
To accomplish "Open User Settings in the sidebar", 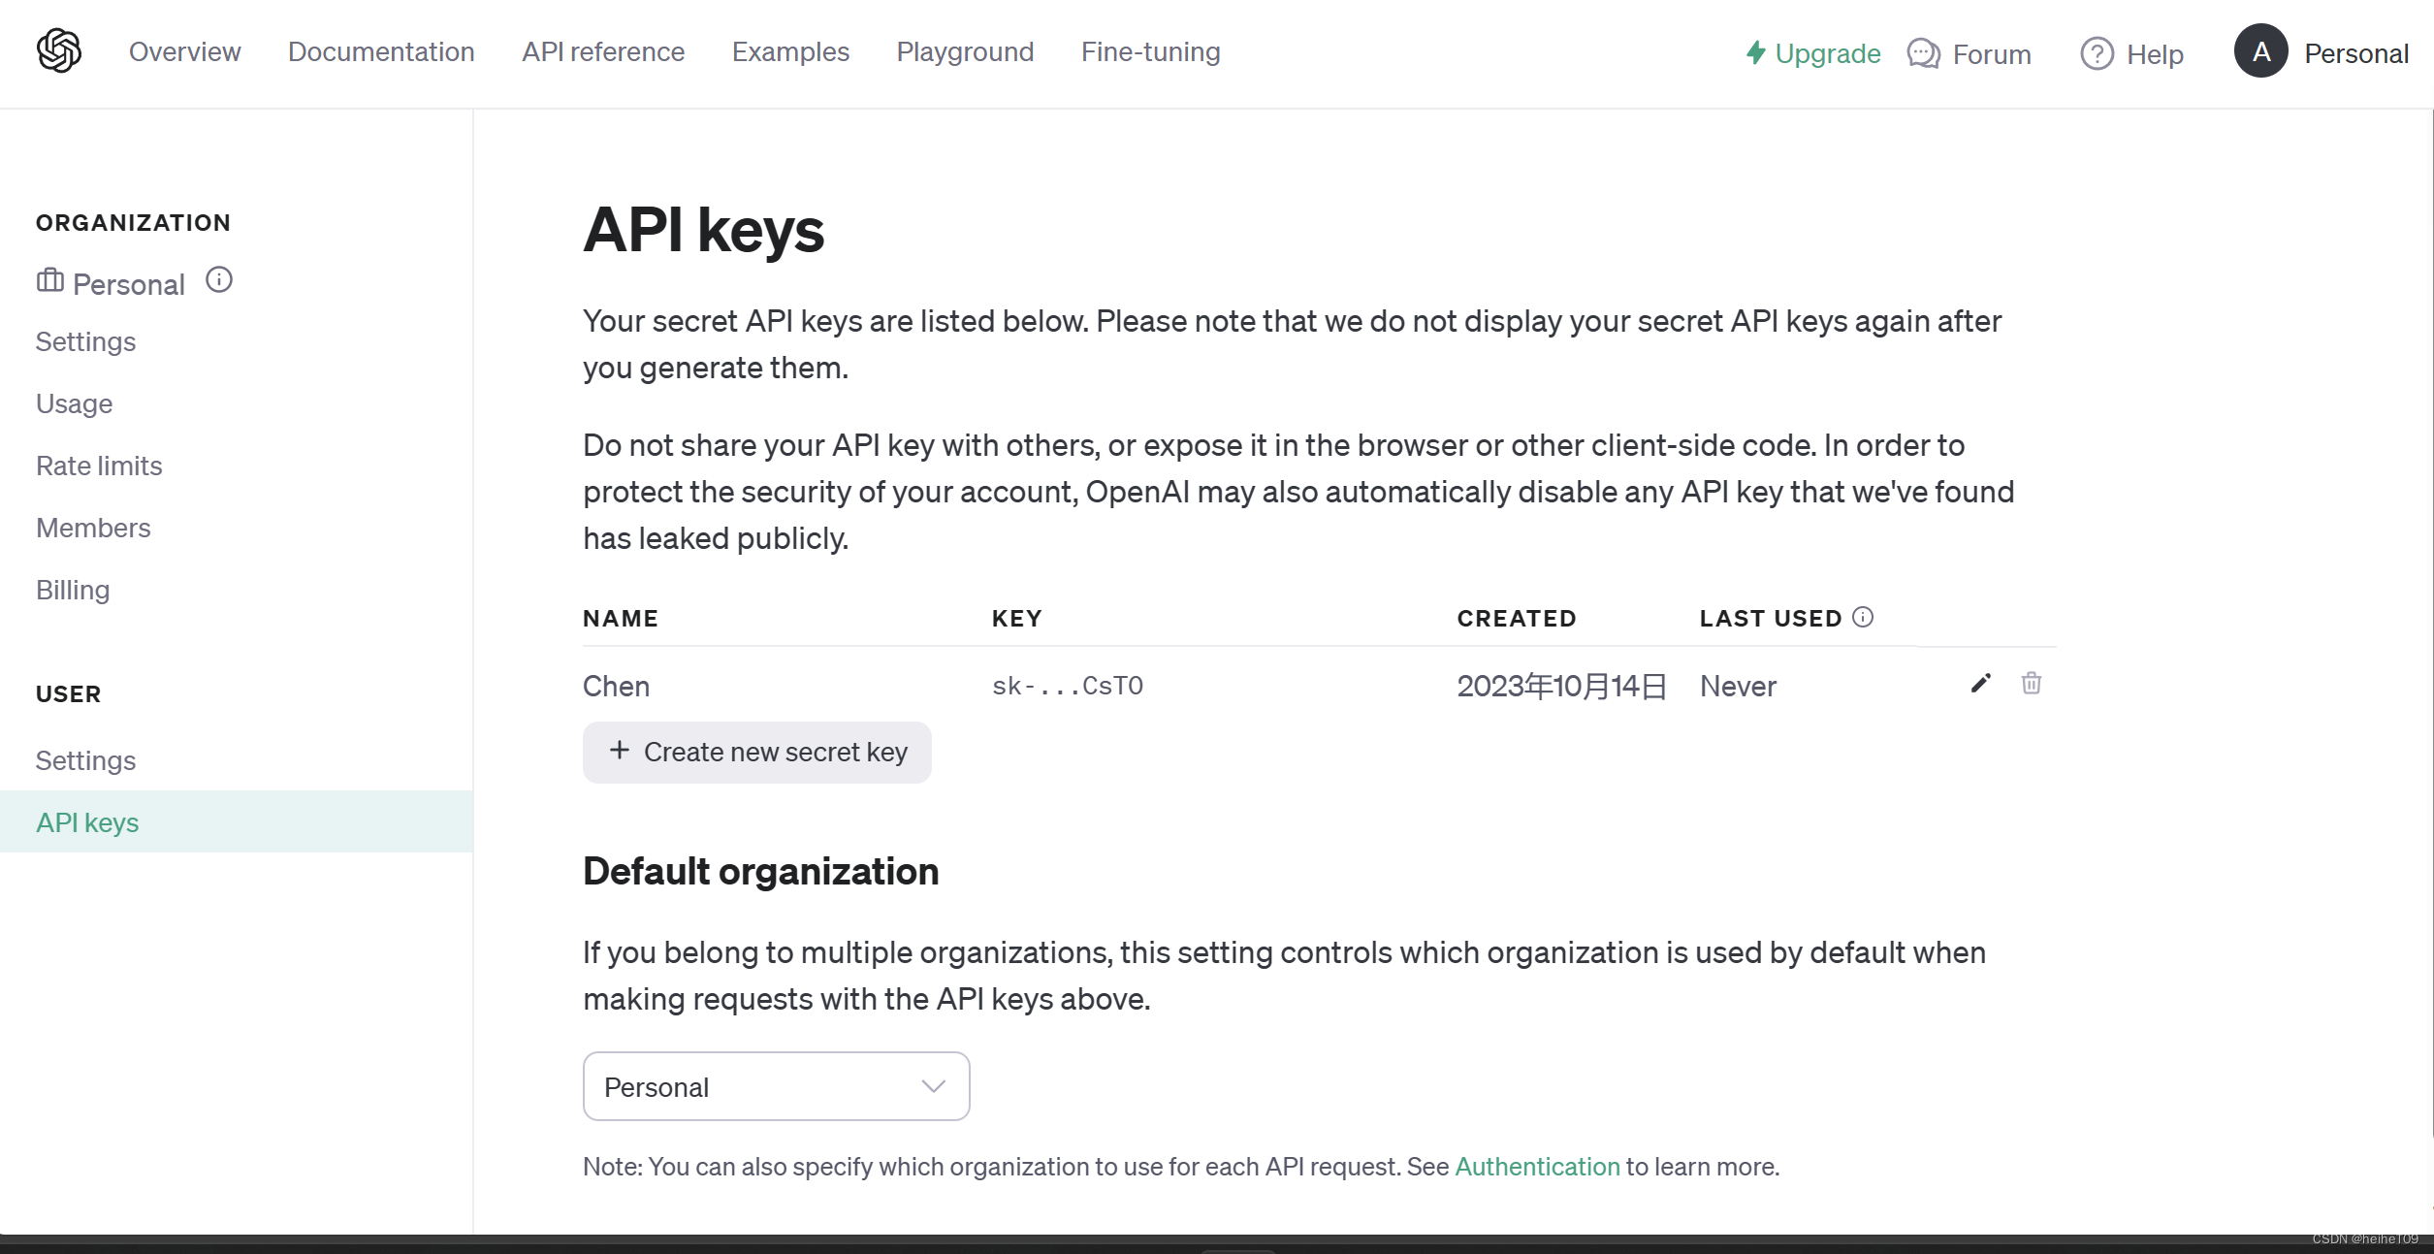I will tap(85, 760).
